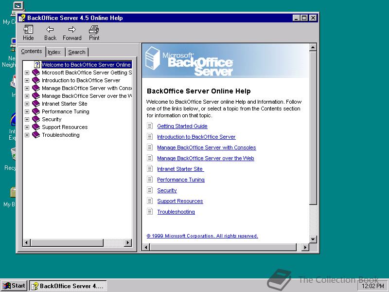
Task: Open the Windows Start menu
Action: [15, 286]
